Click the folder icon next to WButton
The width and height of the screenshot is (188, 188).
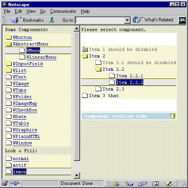click(x=9, y=37)
